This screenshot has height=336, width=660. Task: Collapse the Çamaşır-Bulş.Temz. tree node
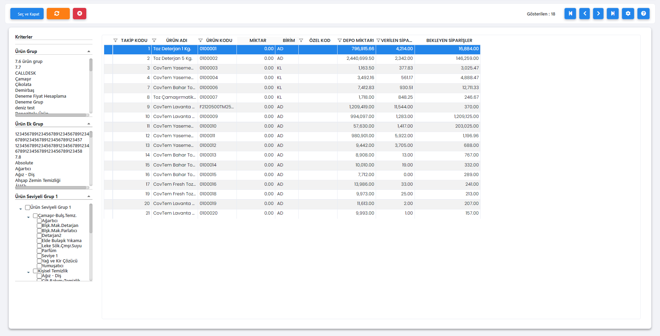coord(28,217)
